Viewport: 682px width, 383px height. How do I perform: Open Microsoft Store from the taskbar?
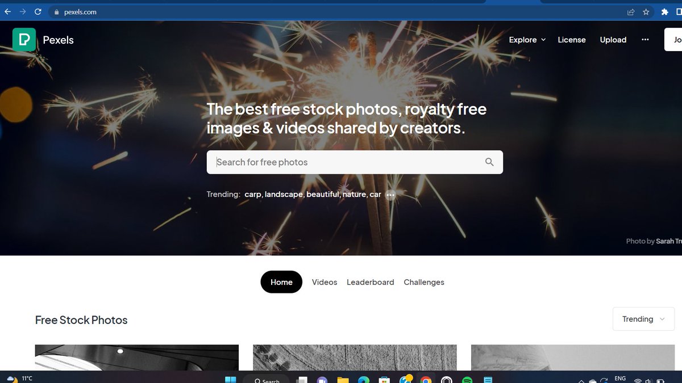pos(384,380)
